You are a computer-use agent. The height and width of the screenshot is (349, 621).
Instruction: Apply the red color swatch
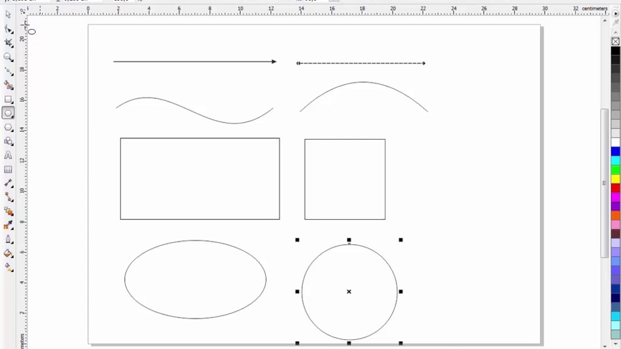point(615,188)
